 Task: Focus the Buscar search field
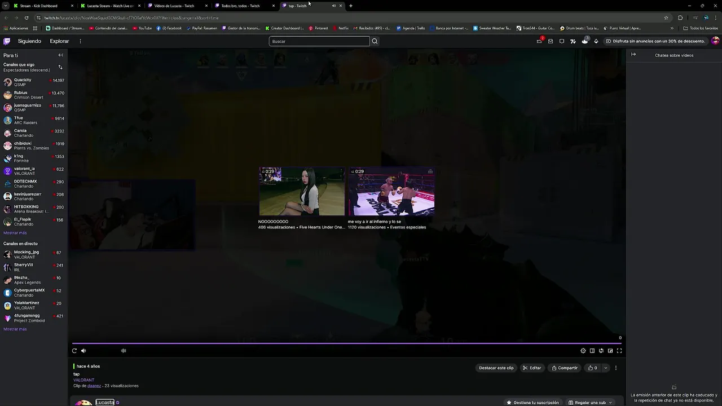[319, 41]
